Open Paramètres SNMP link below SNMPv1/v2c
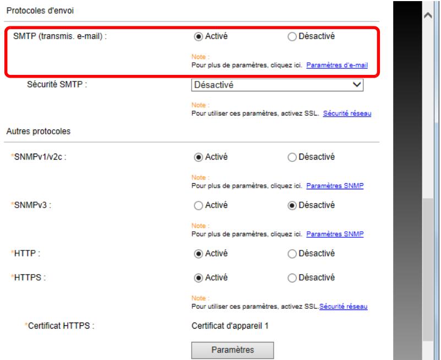This screenshot has width=441, height=360. tap(335, 185)
